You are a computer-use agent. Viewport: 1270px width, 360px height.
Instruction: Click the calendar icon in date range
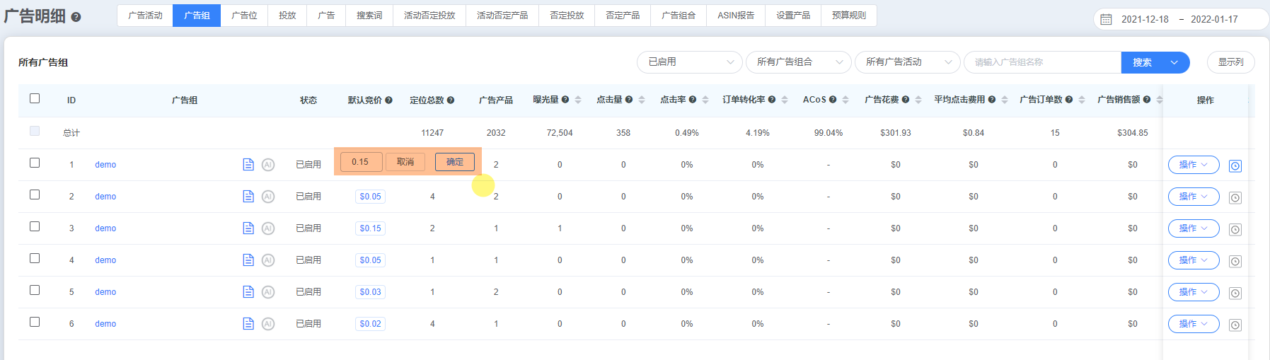(1107, 19)
